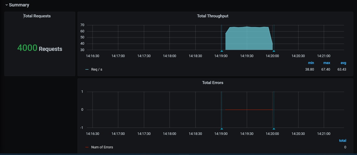Click right annotation marker on Total Errors chart
This screenshot has width=357, height=155.
[274, 129]
